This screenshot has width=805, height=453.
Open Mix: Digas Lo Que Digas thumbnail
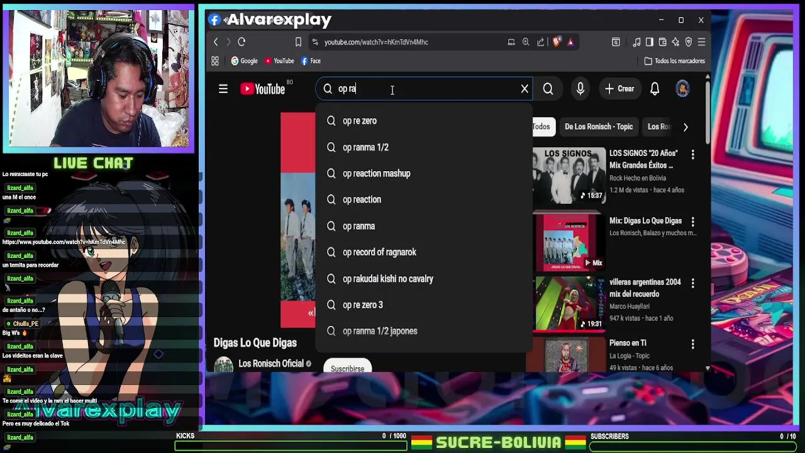(569, 243)
